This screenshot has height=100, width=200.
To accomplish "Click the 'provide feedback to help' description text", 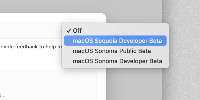I will point(30,47).
